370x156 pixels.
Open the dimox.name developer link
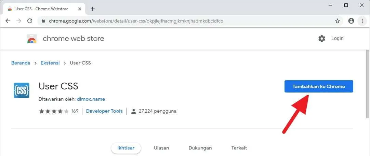tap(91, 99)
